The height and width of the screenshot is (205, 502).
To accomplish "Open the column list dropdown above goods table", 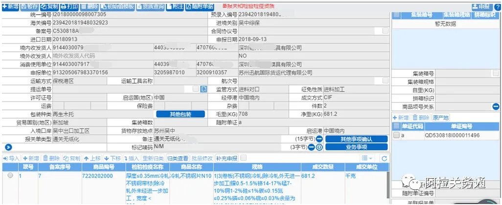I will 366,158.
